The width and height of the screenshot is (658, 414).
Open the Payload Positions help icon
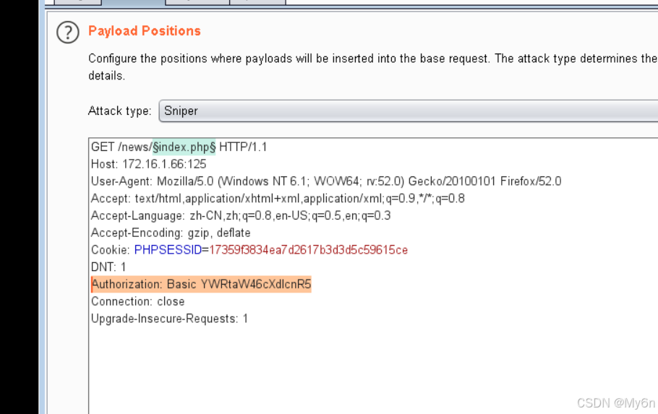point(67,33)
